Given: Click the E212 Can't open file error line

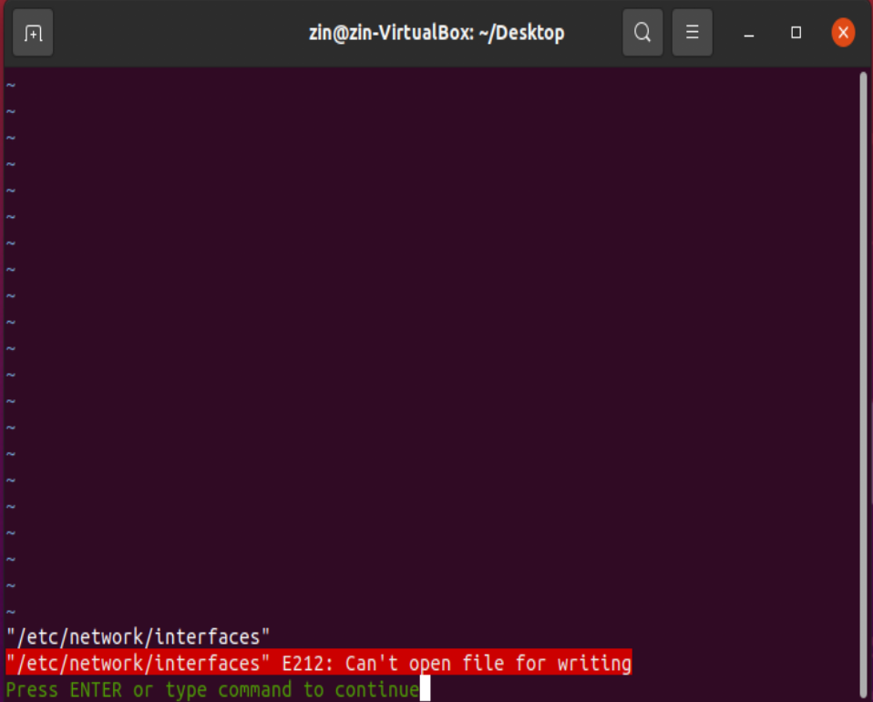Looking at the screenshot, I should (318, 663).
